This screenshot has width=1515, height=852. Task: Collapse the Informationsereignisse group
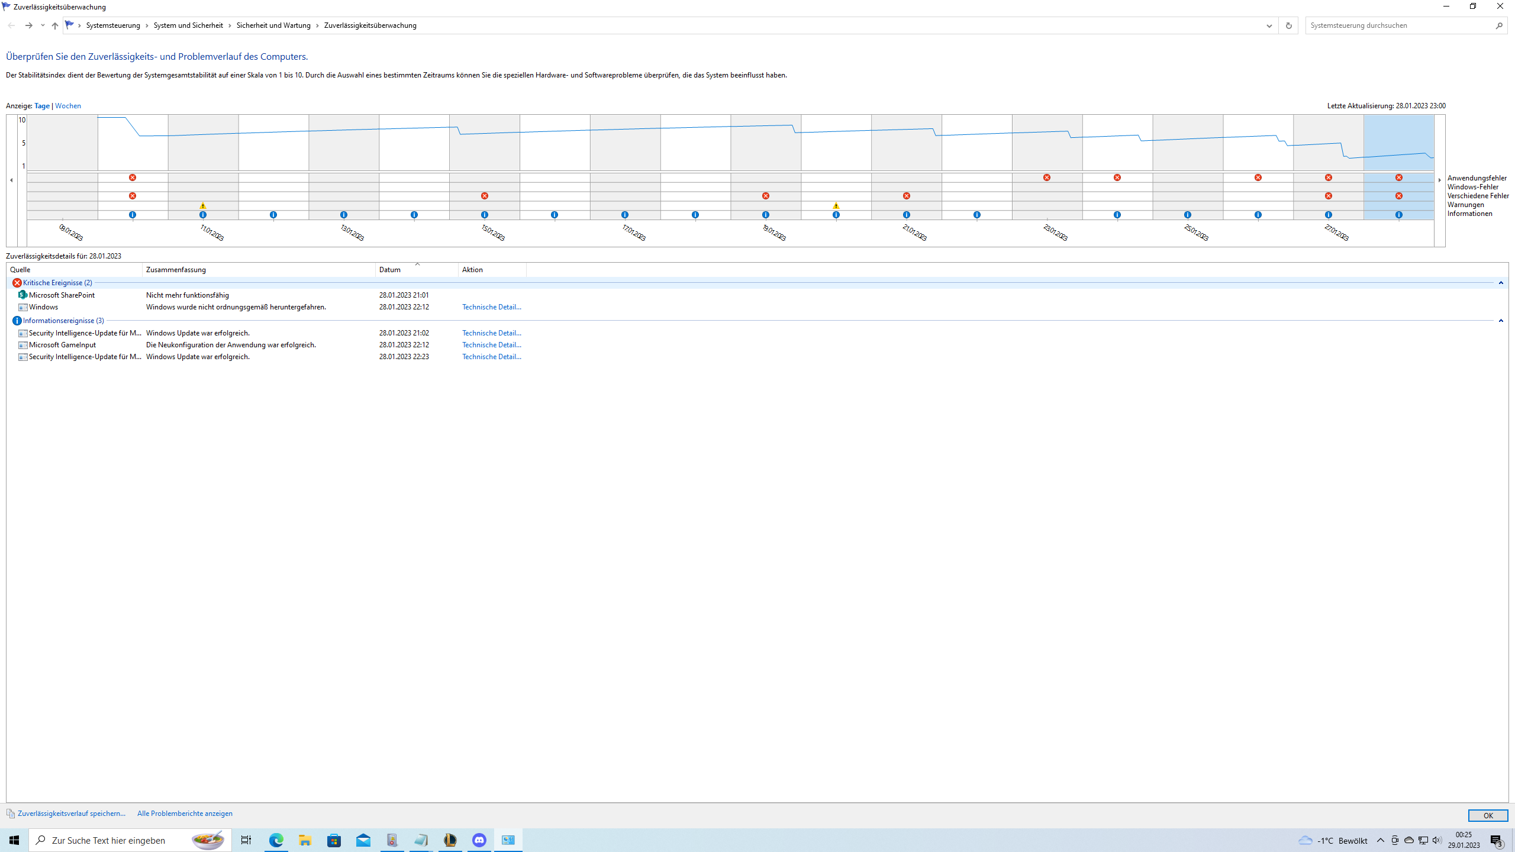coord(1501,321)
